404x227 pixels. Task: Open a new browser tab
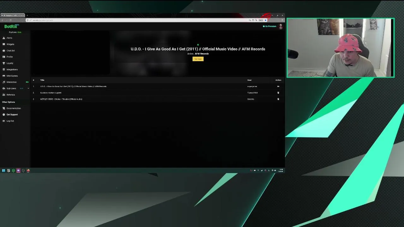tap(27, 15)
